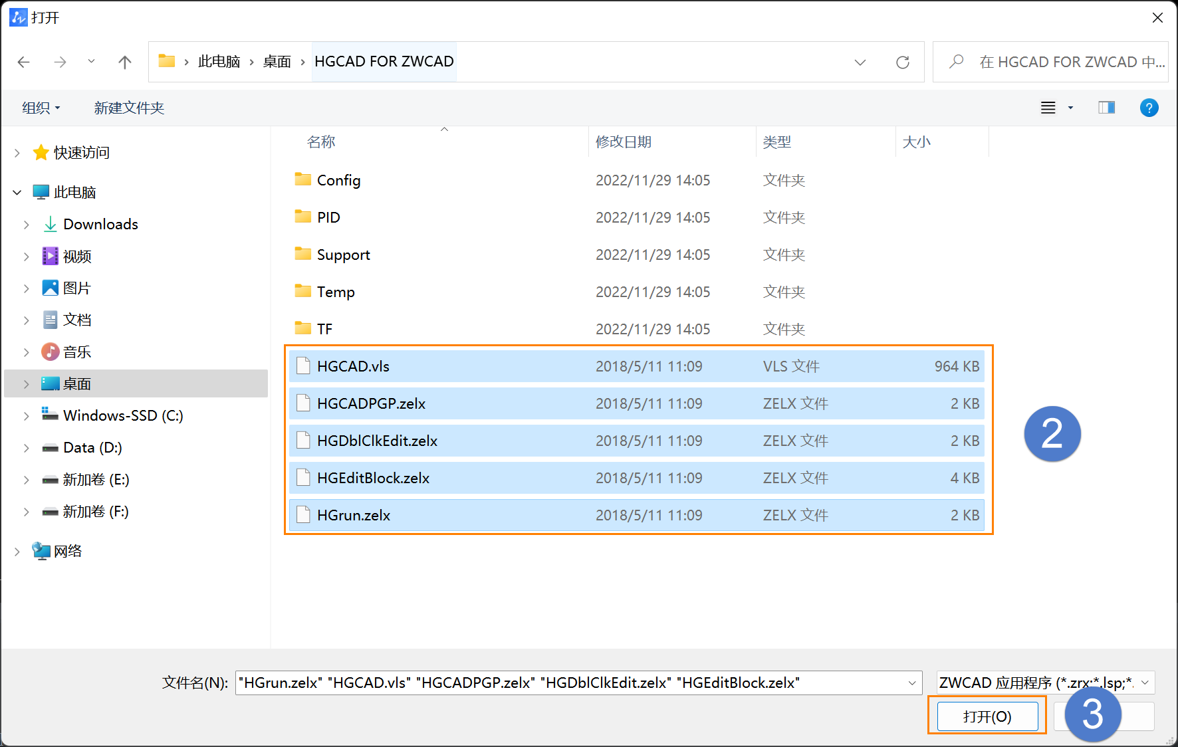Screen dimensions: 1178x747
Task: Click the TF folder icon
Action: 303,328
